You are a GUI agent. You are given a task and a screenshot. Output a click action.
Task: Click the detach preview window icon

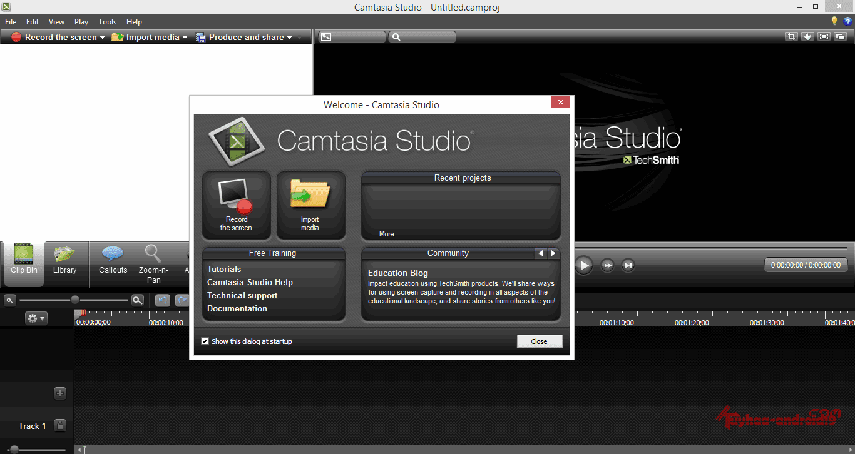(841, 37)
